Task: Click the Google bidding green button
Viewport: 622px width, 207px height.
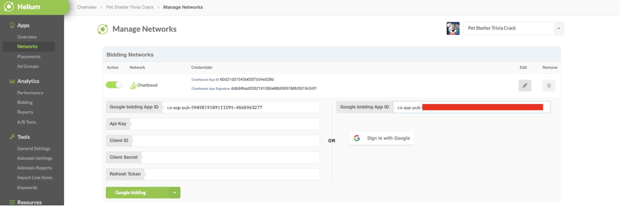Action: coord(137,193)
